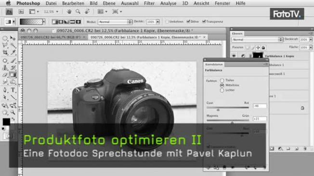Click the Zoom tool in the application bar

tap(78, 12)
